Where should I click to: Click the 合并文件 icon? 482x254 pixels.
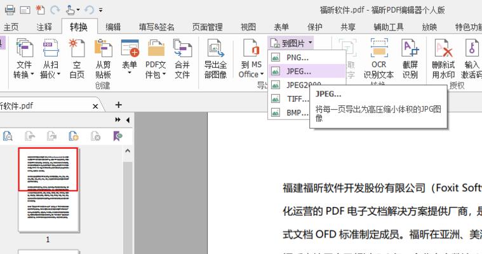tap(182, 58)
